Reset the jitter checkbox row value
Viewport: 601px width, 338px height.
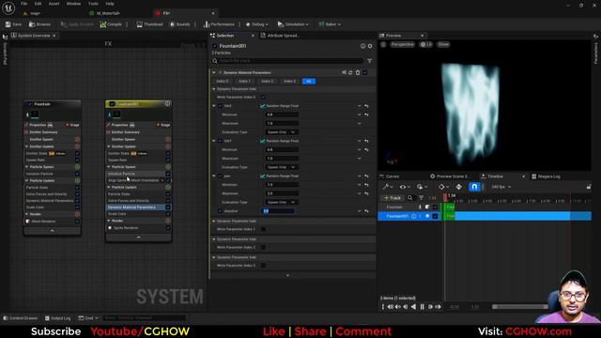click(x=366, y=211)
